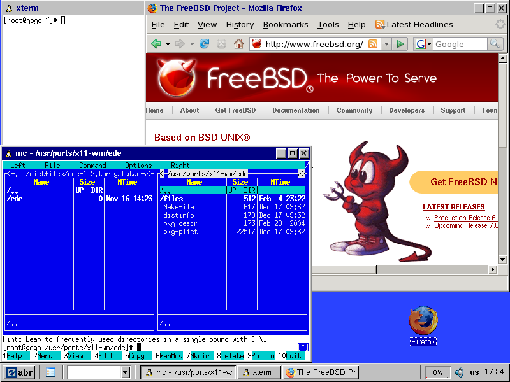The width and height of the screenshot is (510, 382).
Task: Click the green Go arrow button
Action: point(400,44)
